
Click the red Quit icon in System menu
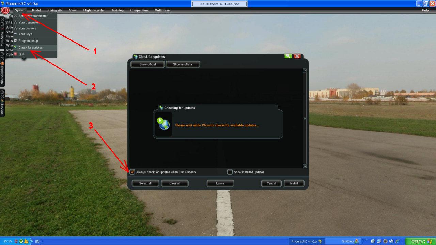(x=16, y=54)
